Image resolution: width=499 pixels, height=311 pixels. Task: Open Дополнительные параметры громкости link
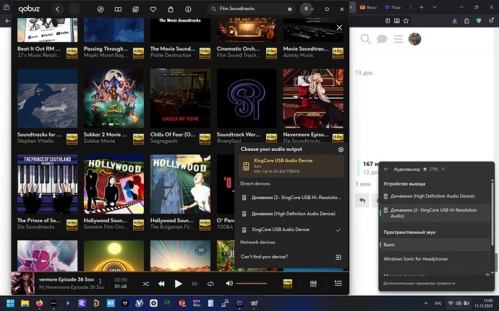pyautogui.click(x=419, y=284)
